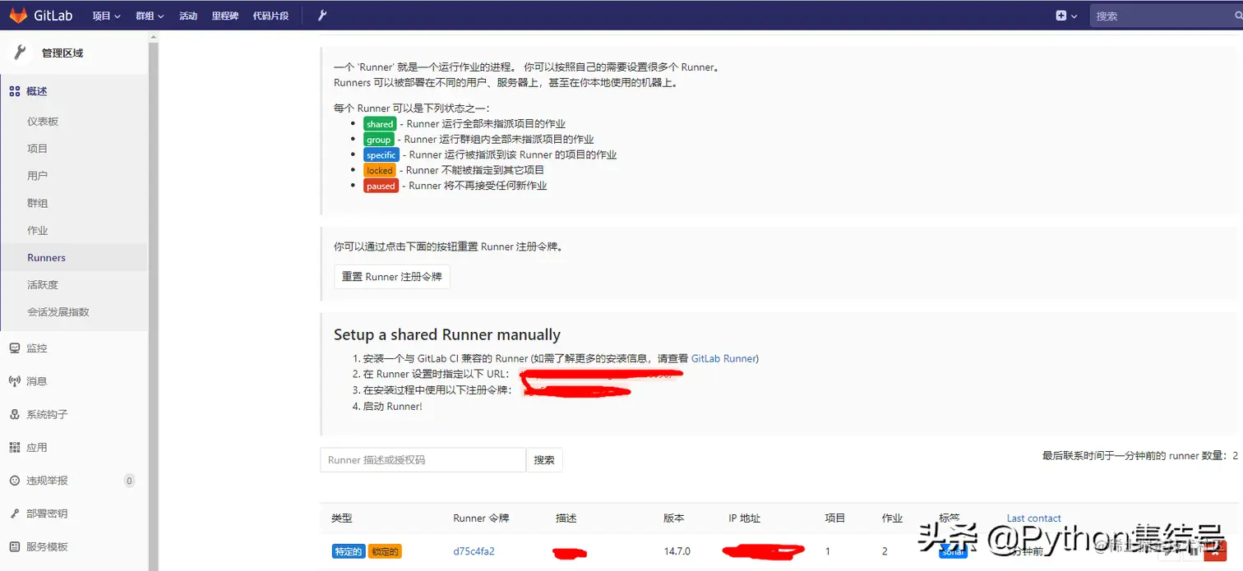This screenshot has height=571, width=1243.
Task: Click the GitLab fox logo
Action: coord(17,14)
